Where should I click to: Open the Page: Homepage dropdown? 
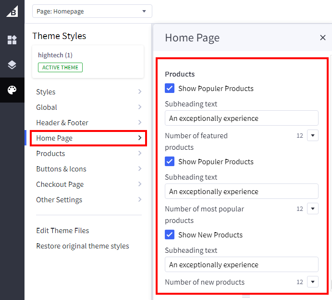[92, 11]
